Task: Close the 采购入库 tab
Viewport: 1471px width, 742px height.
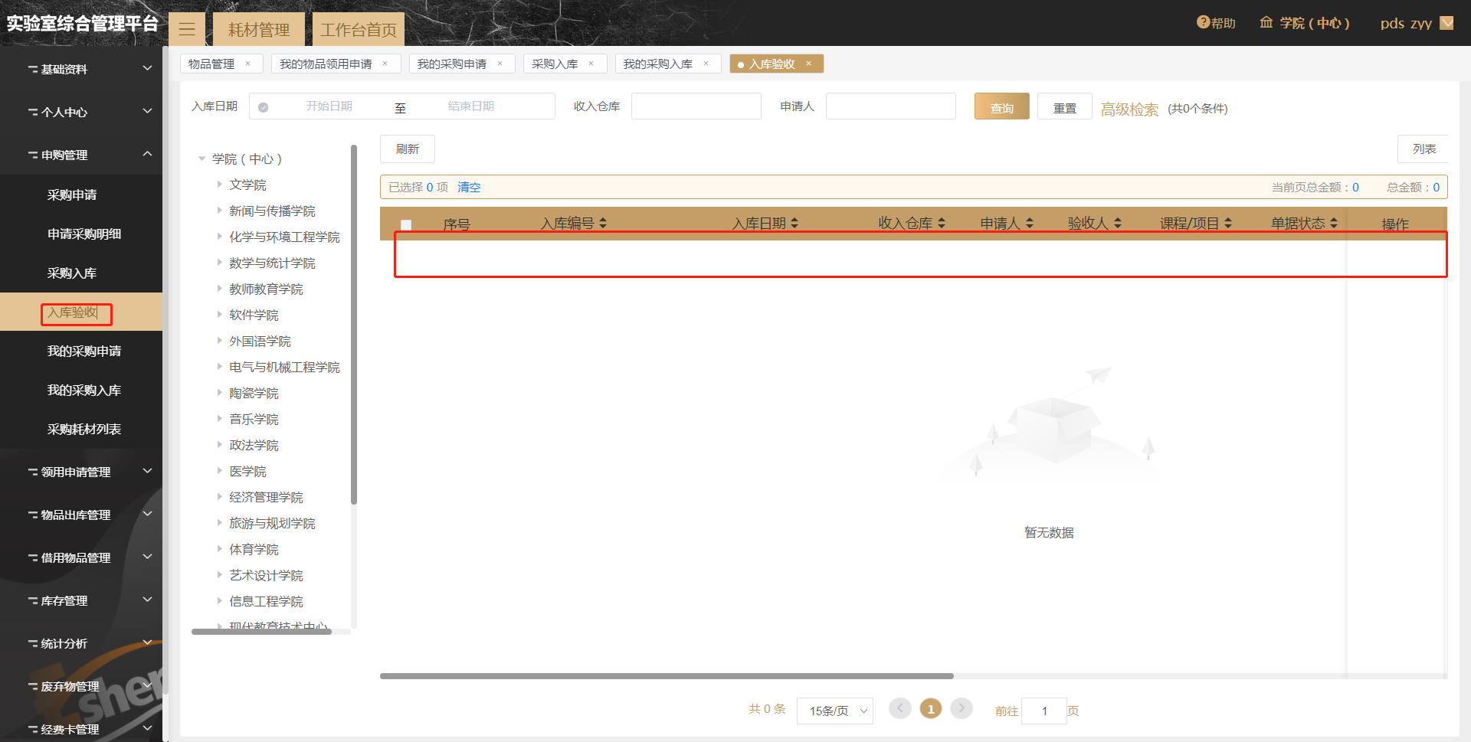Action: (591, 64)
